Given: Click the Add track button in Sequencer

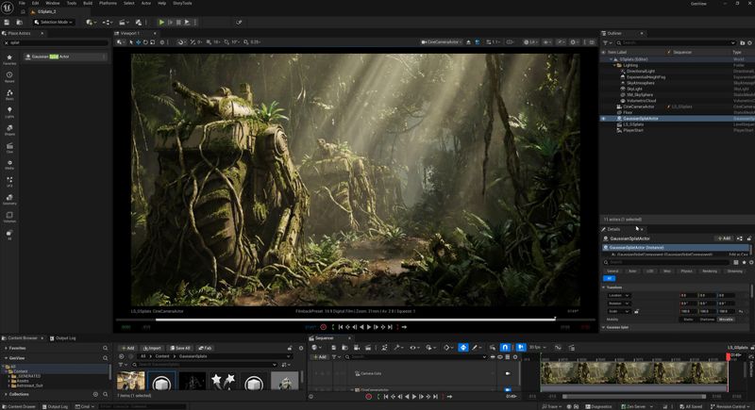Looking at the screenshot, I should [319, 357].
